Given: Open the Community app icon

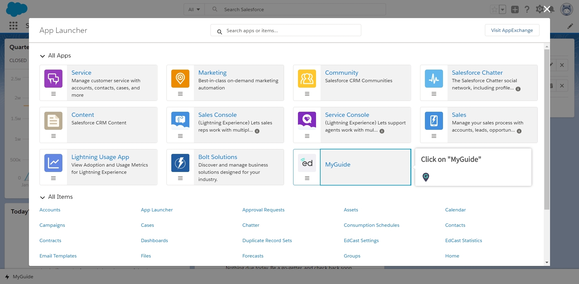Looking at the screenshot, I should [307, 79].
